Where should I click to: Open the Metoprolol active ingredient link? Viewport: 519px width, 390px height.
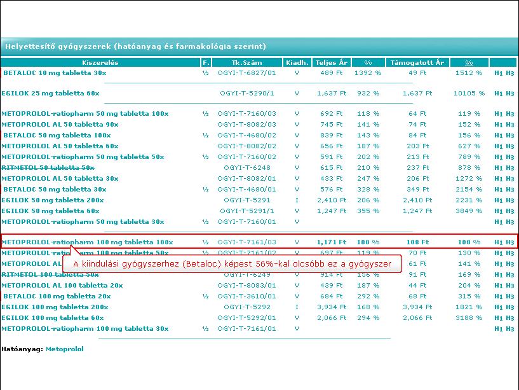pyautogui.click(x=65, y=349)
